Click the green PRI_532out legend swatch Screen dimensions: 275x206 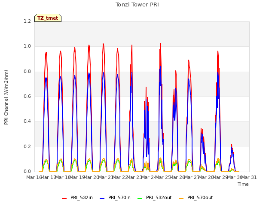(x=140, y=198)
